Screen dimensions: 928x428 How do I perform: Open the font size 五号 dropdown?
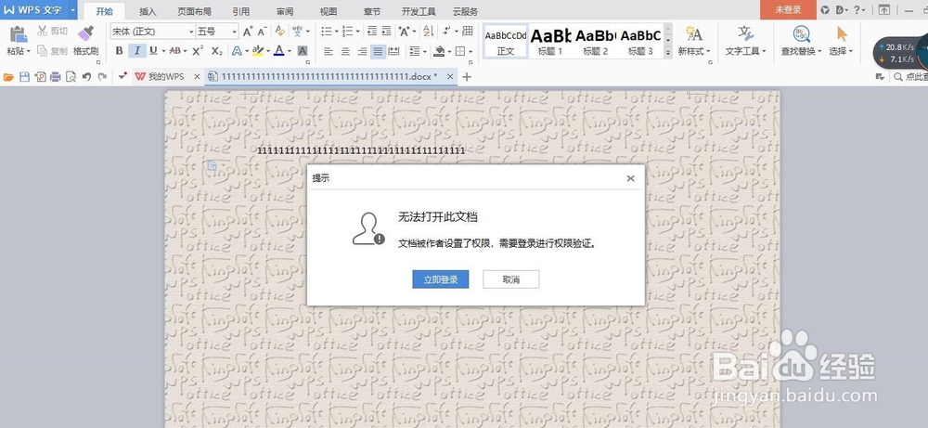235,32
